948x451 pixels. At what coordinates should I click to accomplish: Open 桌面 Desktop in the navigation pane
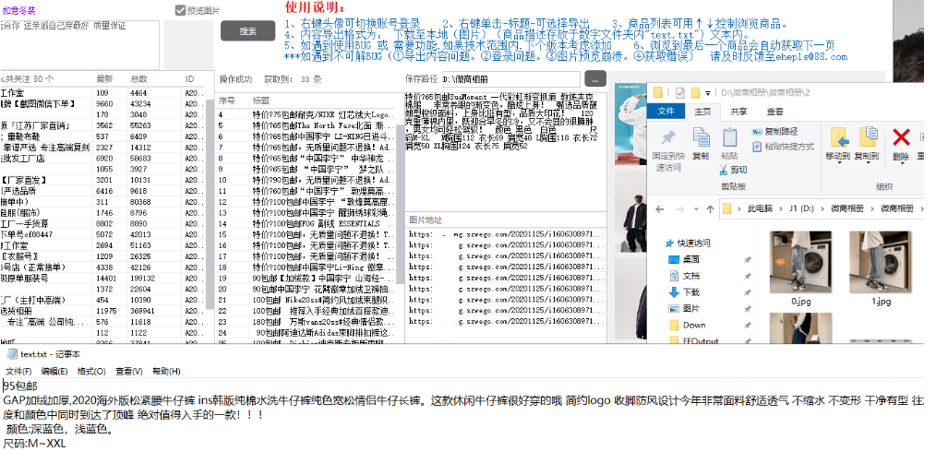[x=690, y=259]
